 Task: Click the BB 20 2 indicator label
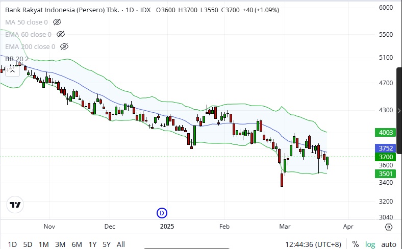click(17, 59)
